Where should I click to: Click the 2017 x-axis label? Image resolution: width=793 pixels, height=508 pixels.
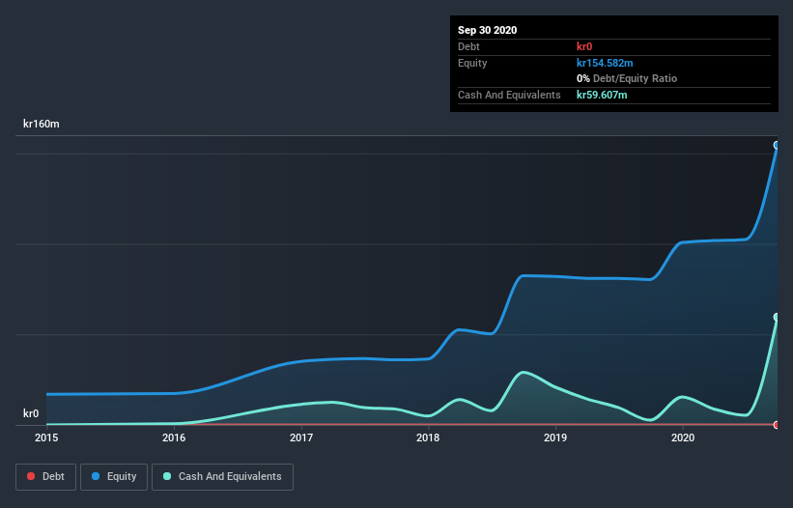(301, 437)
